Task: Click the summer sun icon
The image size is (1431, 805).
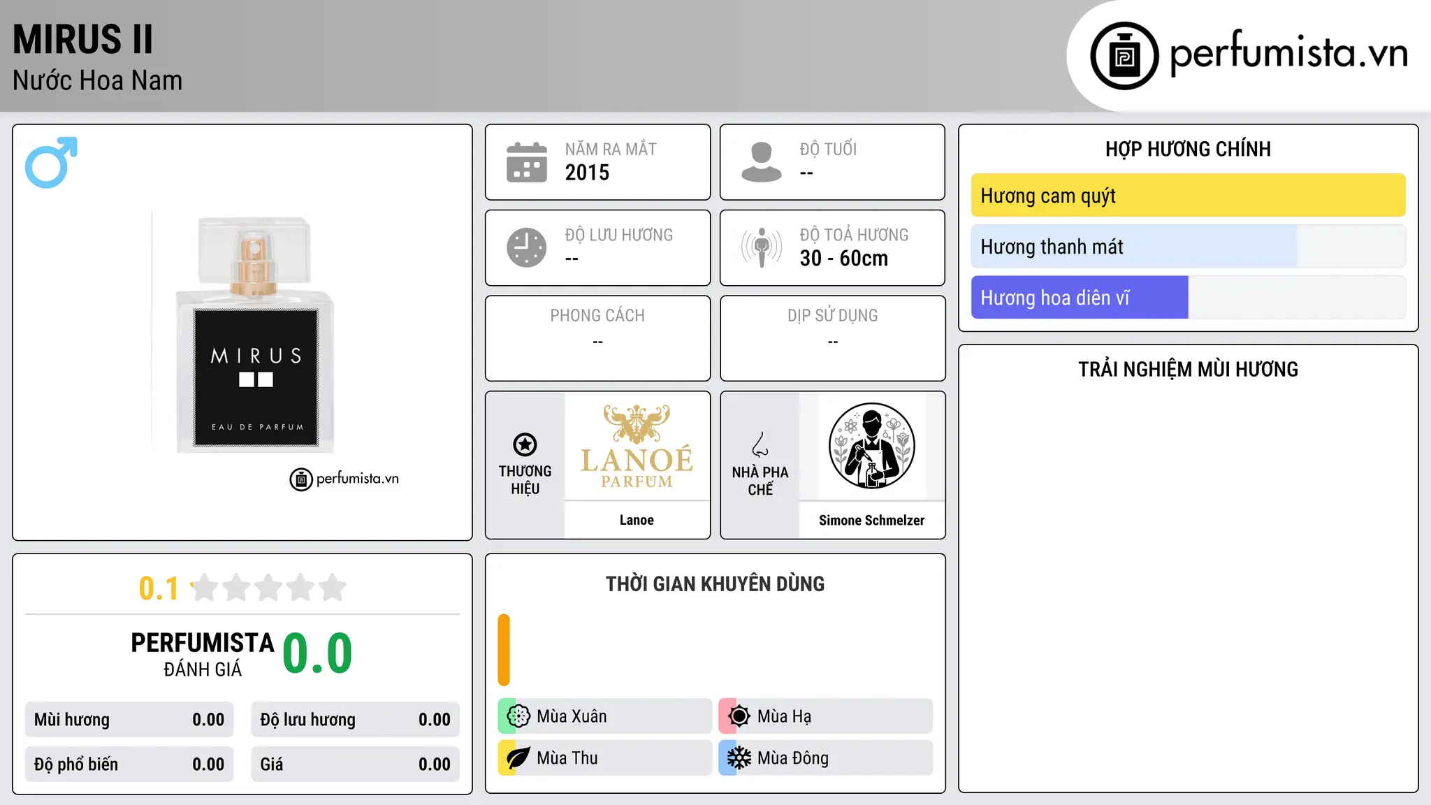Action: coord(739,716)
